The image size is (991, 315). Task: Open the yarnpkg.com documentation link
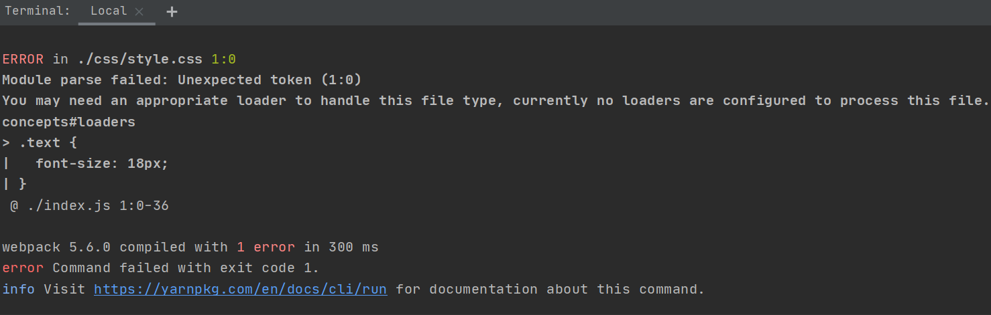[241, 290]
